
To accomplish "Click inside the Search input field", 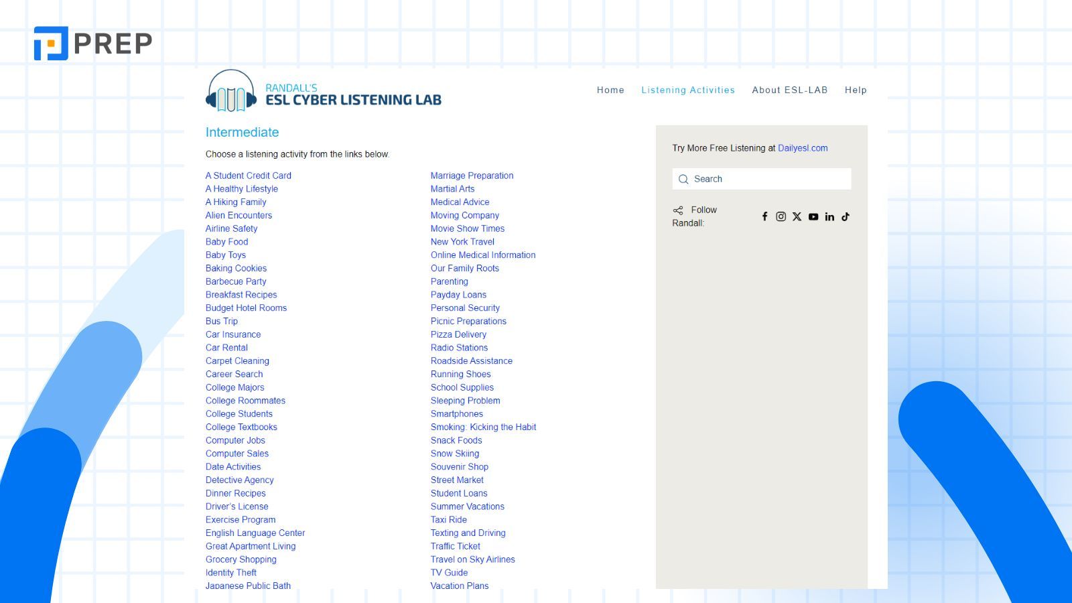I will point(762,179).
